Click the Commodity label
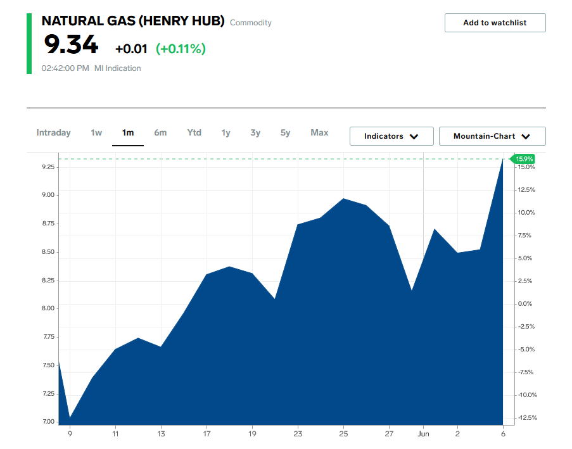The width and height of the screenshot is (572, 449). click(x=251, y=23)
